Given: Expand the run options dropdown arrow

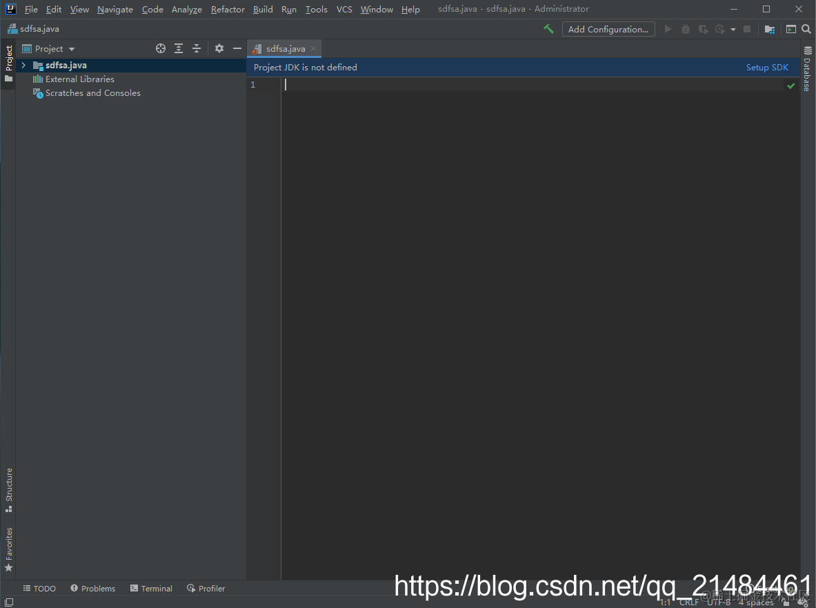Looking at the screenshot, I should point(733,30).
